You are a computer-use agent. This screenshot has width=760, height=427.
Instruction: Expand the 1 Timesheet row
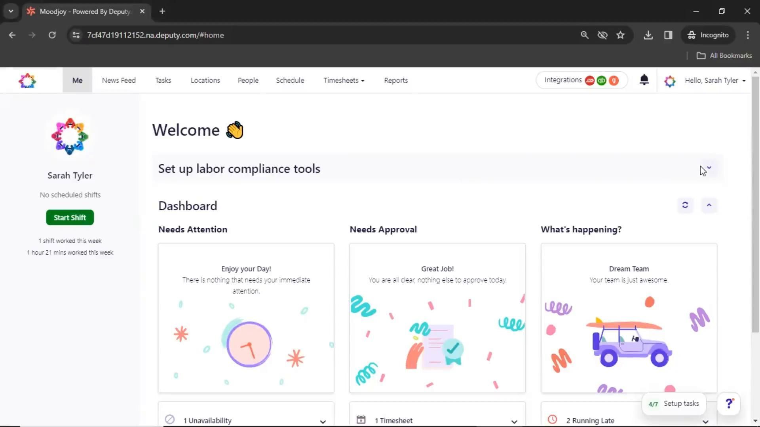pyautogui.click(x=514, y=421)
